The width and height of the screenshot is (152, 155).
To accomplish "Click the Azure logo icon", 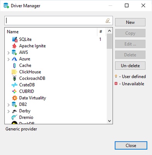I will click(14, 59).
